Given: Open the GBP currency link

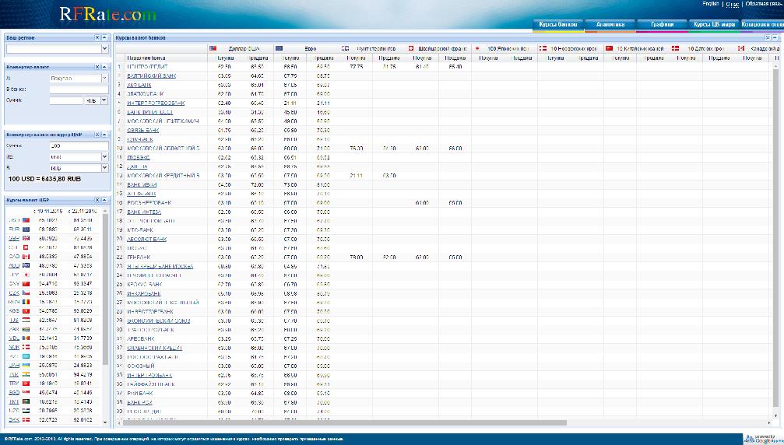Looking at the screenshot, I should (14, 238).
